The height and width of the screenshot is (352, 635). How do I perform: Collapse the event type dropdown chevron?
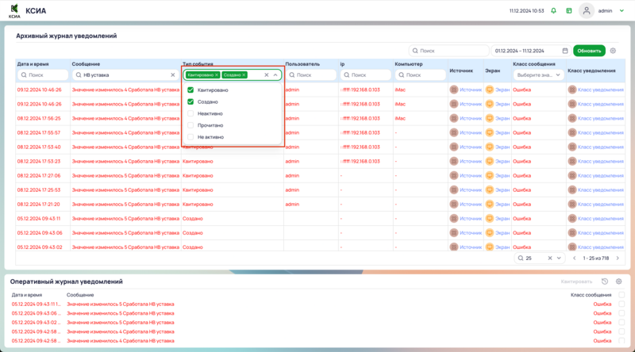[x=275, y=75]
